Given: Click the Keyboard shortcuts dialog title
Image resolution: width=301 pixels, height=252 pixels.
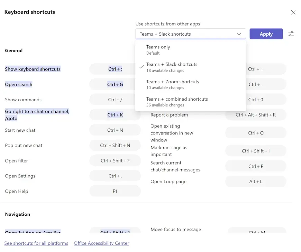Looking at the screenshot, I should (29, 12).
